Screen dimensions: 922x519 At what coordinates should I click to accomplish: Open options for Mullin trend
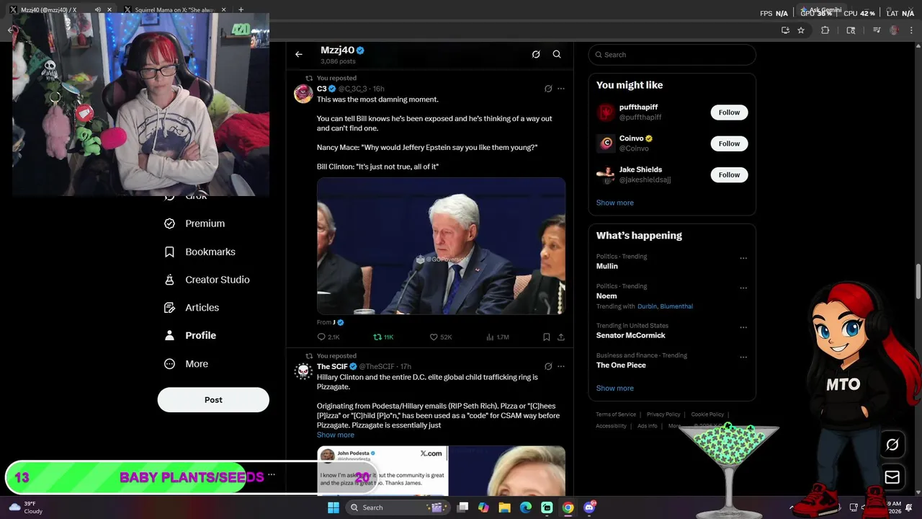[743, 258]
